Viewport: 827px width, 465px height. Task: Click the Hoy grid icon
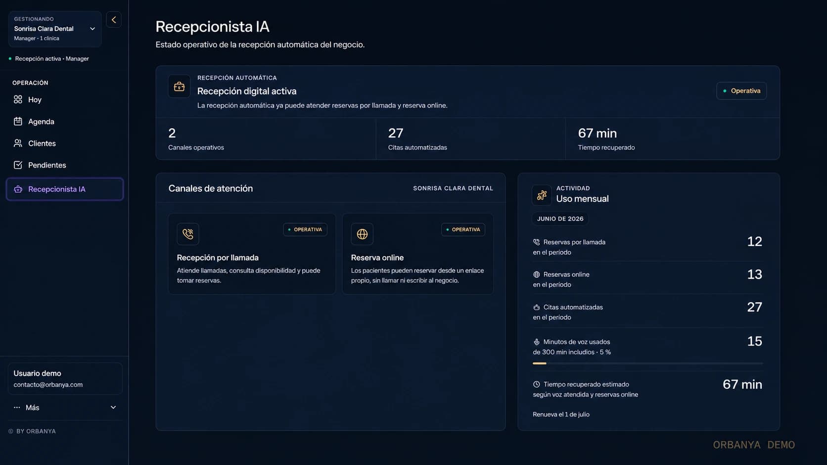[18, 100]
